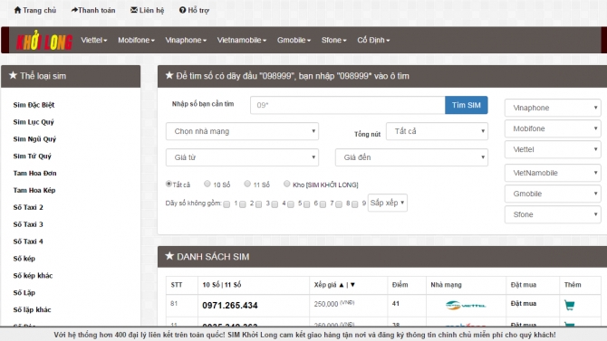Viewport: 607px width, 341px height.
Task: Open the Viettel dropdown in the right column
Action: tap(553, 149)
